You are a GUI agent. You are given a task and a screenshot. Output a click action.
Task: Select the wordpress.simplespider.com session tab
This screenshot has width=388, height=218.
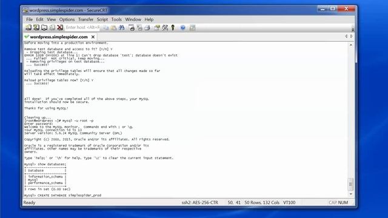[x=59, y=37]
